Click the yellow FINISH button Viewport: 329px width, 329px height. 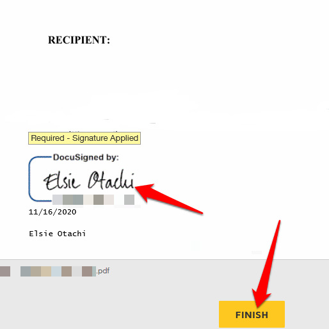pos(252,314)
